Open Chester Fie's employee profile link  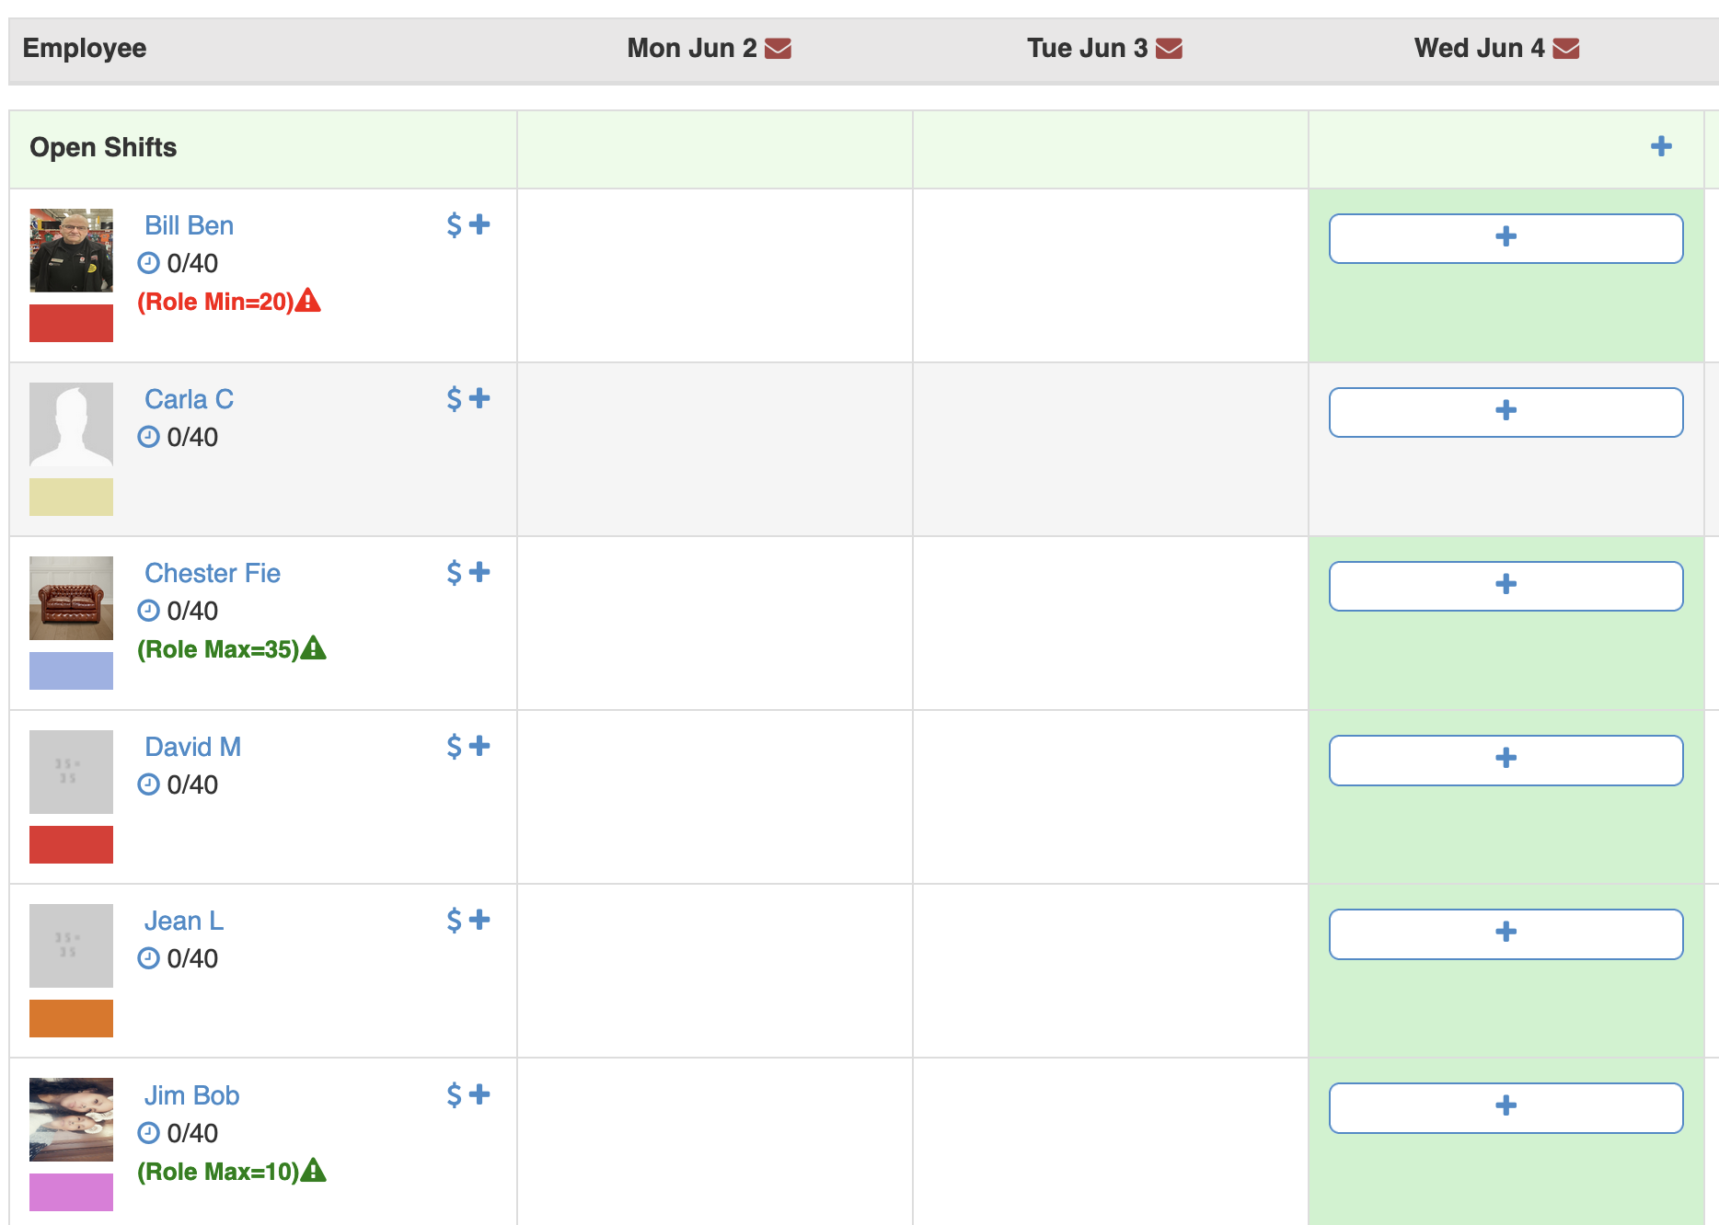[x=213, y=573]
